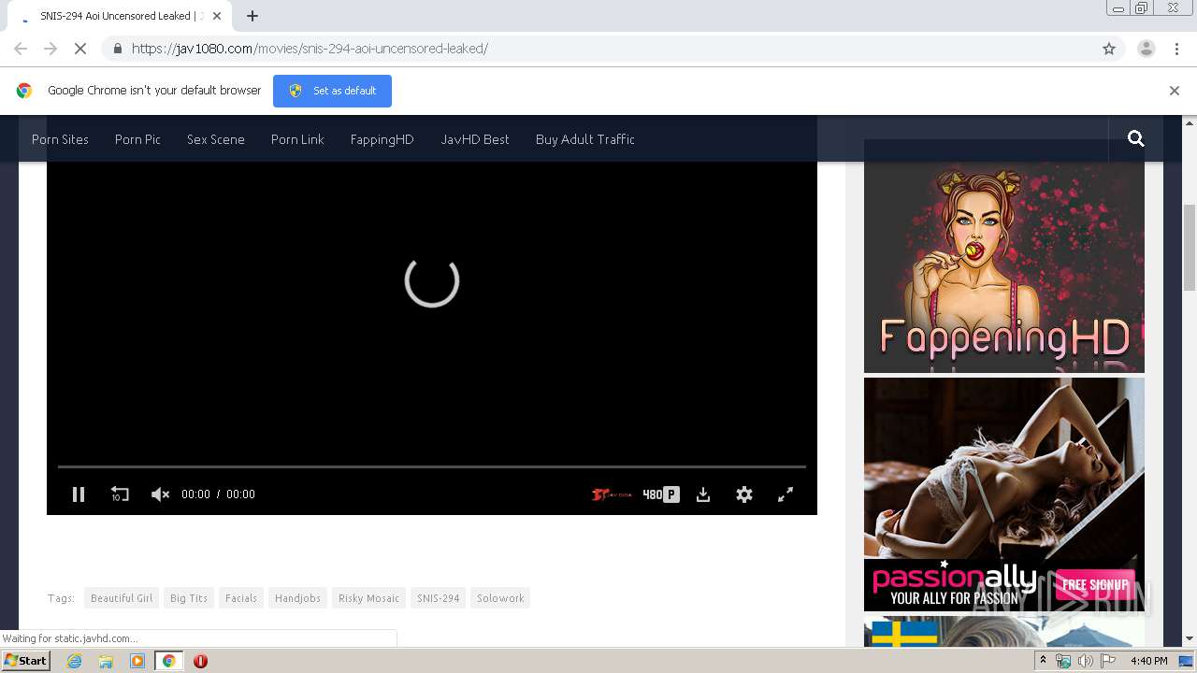The width and height of the screenshot is (1197, 673).
Task: Unmute the video player volume
Action: point(160,494)
